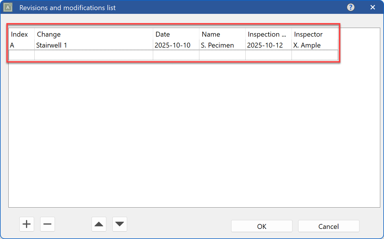Click the Name column header
Image resolution: width=384 pixels, height=239 pixels.
point(222,34)
